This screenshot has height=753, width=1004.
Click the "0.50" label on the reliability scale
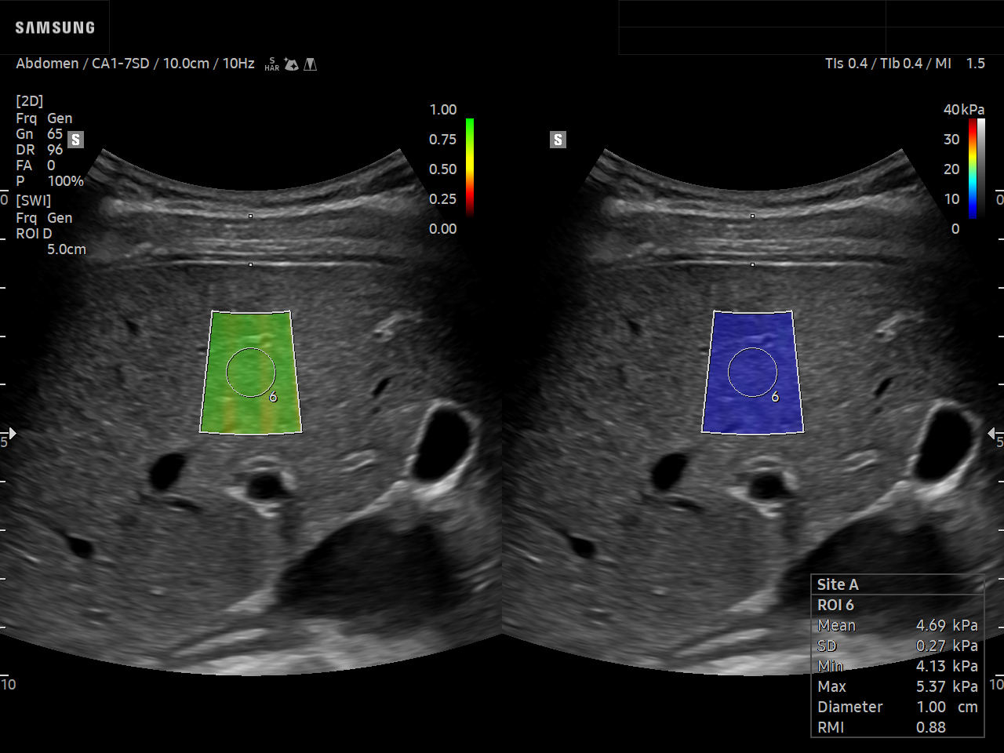[x=443, y=169]
